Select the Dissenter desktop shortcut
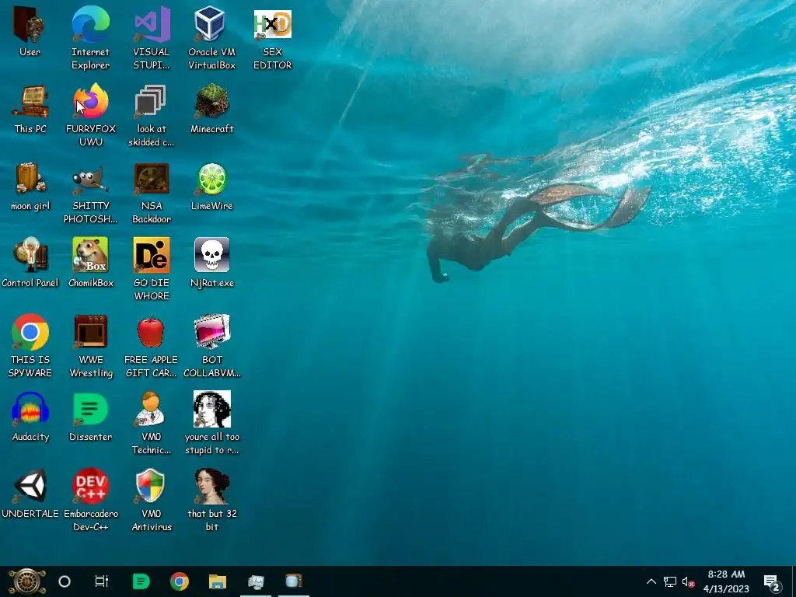Screen dimensions: 796x597 tap(90, 417)
